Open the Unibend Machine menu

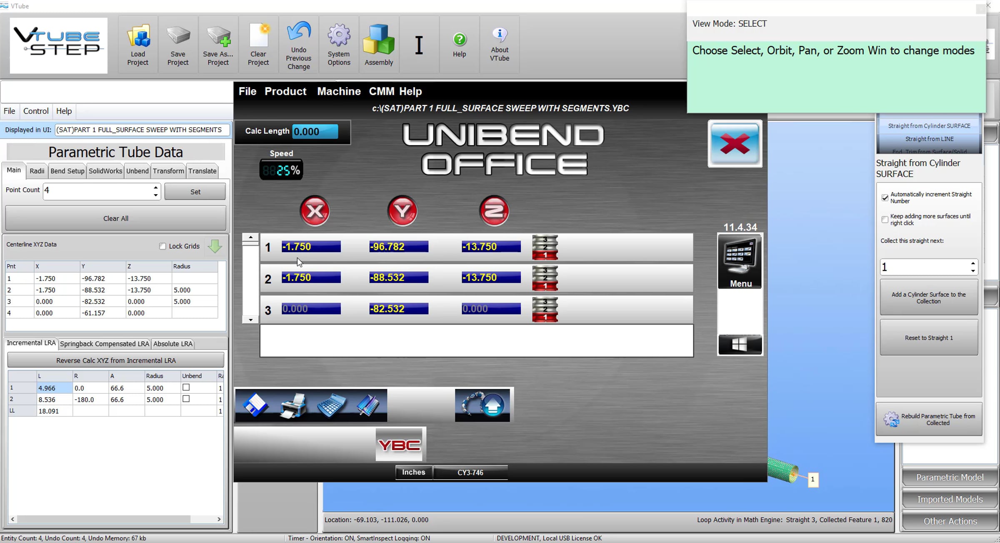click(339, 91)
